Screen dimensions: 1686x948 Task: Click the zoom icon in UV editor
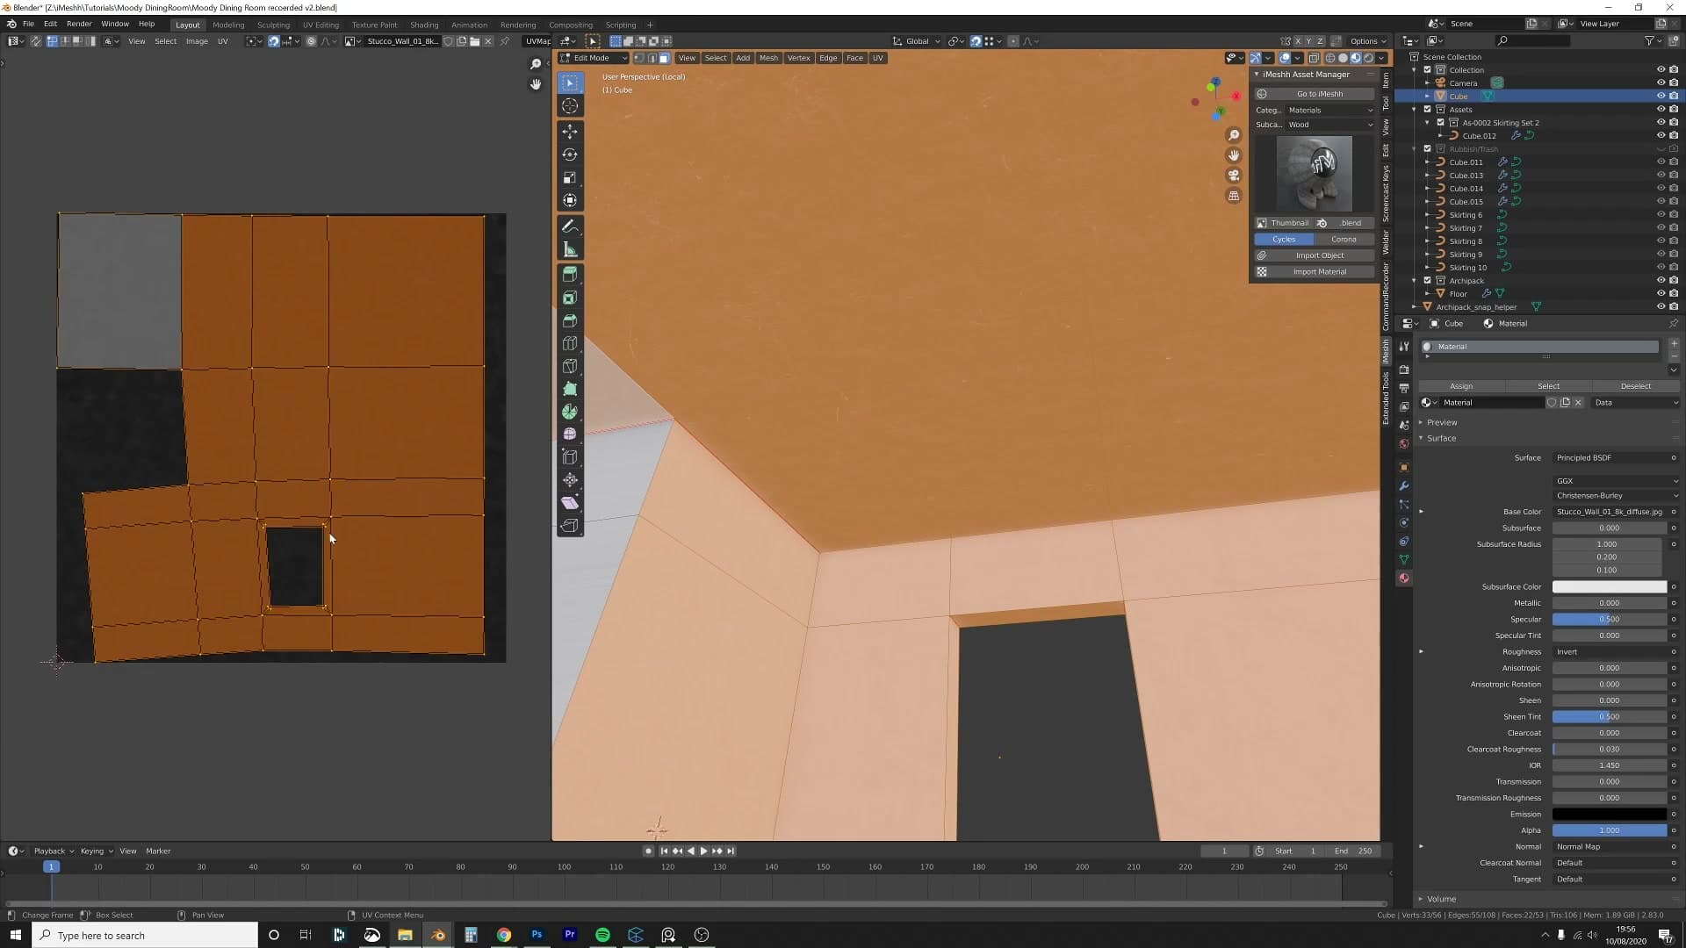[x=536, y=64]
